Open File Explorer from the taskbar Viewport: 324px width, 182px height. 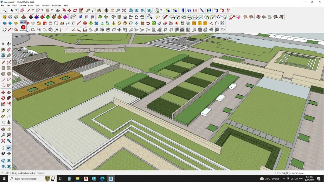pyautogui.click(x=77, y=178)
